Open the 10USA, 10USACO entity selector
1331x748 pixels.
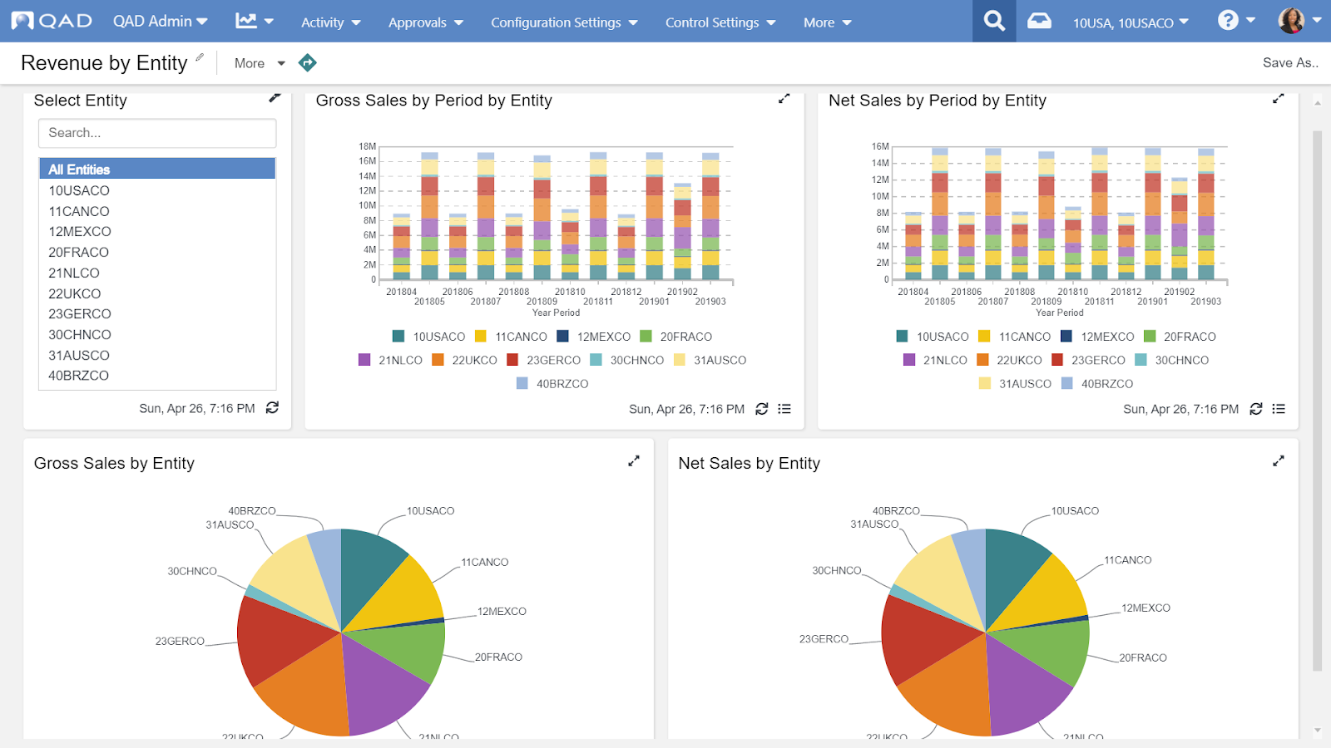click(1130, 22)
